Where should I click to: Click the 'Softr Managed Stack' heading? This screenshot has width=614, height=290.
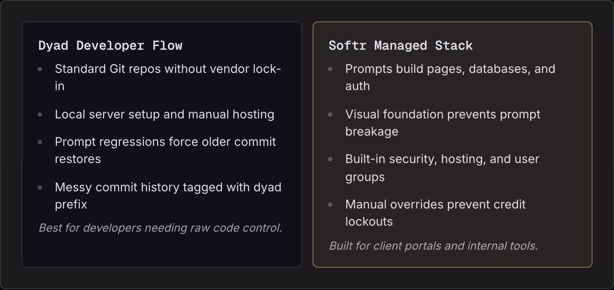pyautogui.click(x=401, y=45)
